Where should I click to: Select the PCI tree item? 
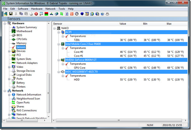[x=19, y=55]
